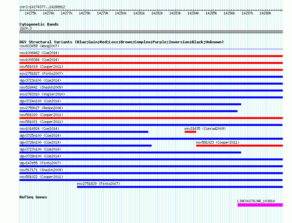Click the dgv3724n100 (Coe2014) blue bar
The height and width of the screenshot is (223, 292).
point(130,104)
